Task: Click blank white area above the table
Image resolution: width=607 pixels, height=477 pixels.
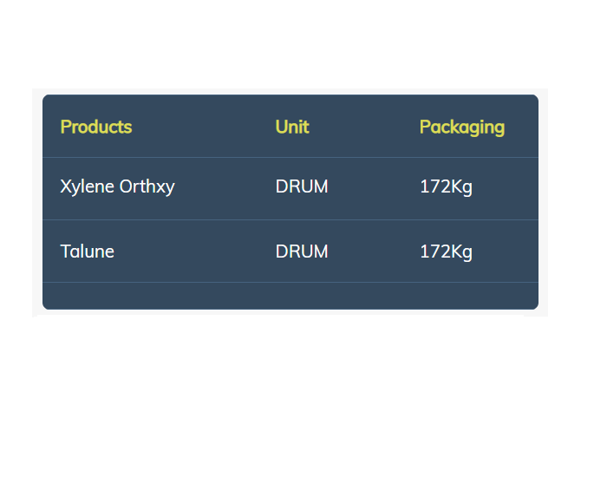Action: pyautogui.click(x=290, y=42)
